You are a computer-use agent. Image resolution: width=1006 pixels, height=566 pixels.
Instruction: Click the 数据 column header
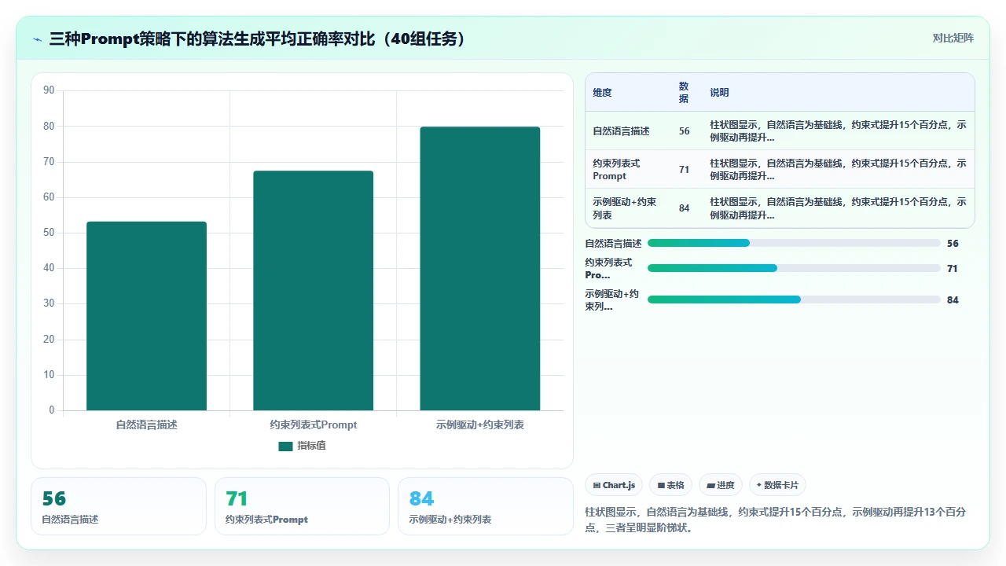(x=684, y=92)
